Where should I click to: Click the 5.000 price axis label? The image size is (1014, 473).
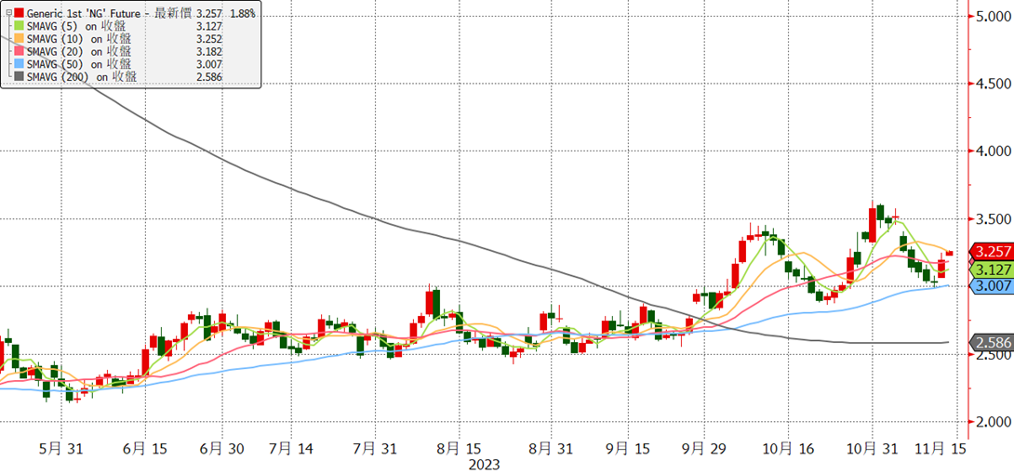pyautogui.click(x=993, y=17)
